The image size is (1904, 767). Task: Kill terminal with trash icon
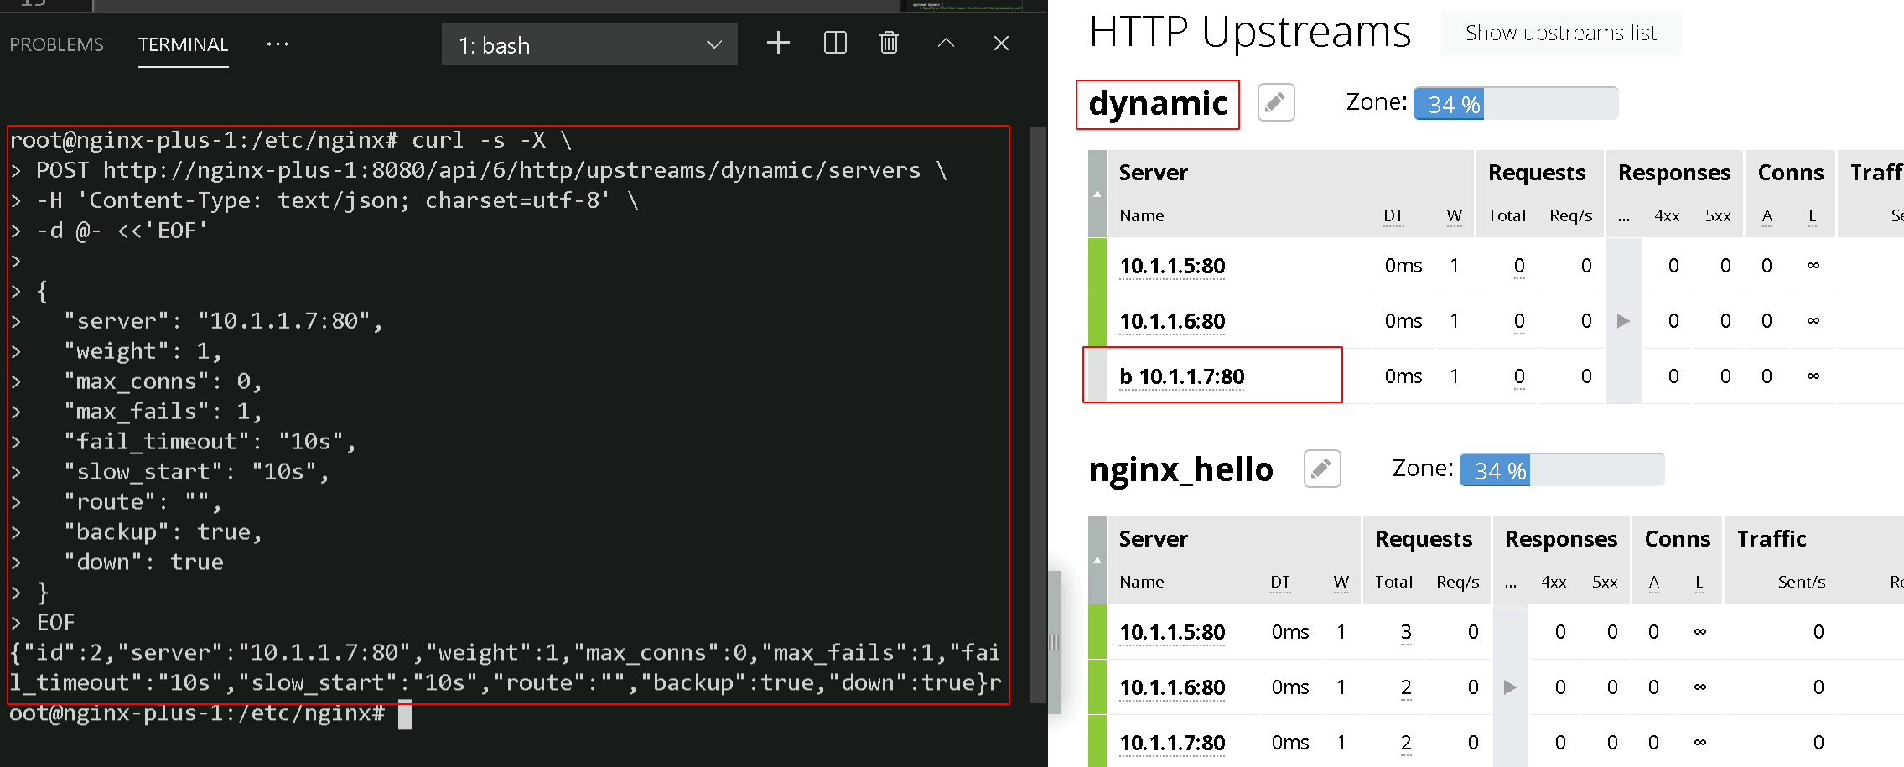pos(890,44)
